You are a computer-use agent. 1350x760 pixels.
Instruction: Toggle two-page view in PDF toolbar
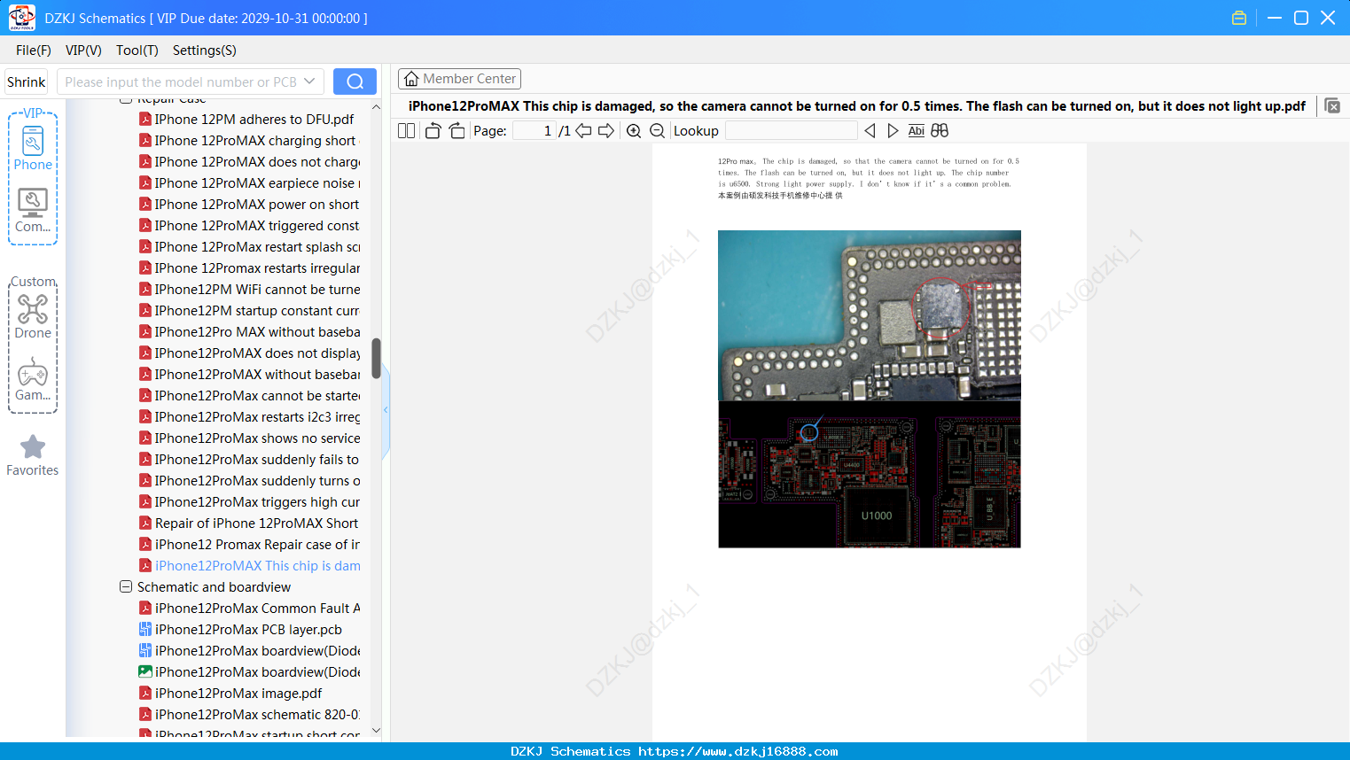(407, 131)
